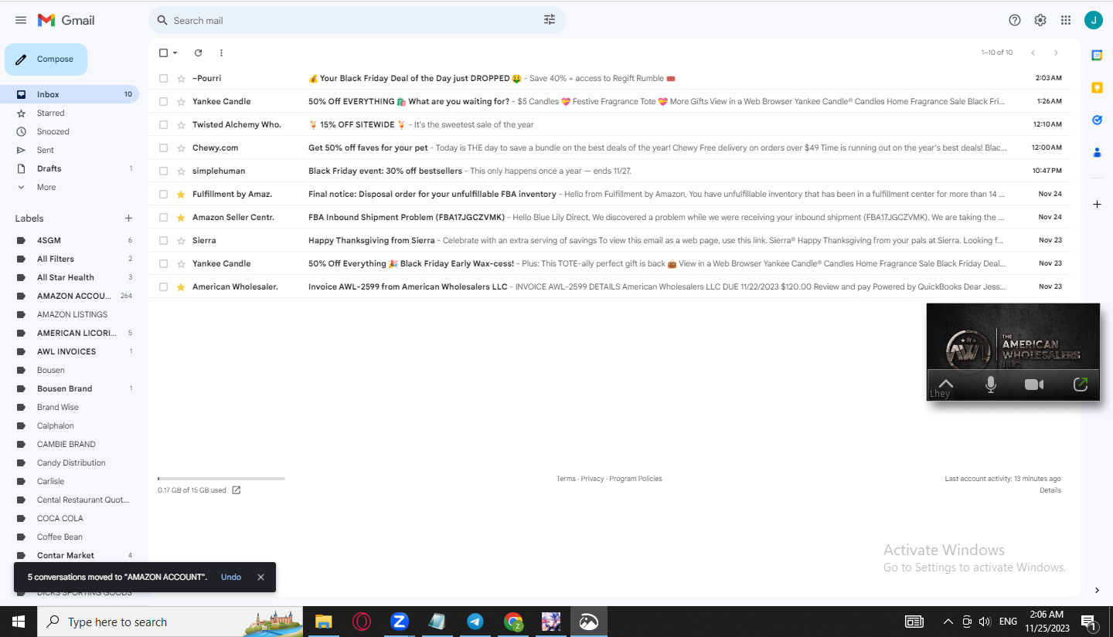Open the FBA Inbound Shipment Problem email
1113x637 pixels.
pos(611,217)
